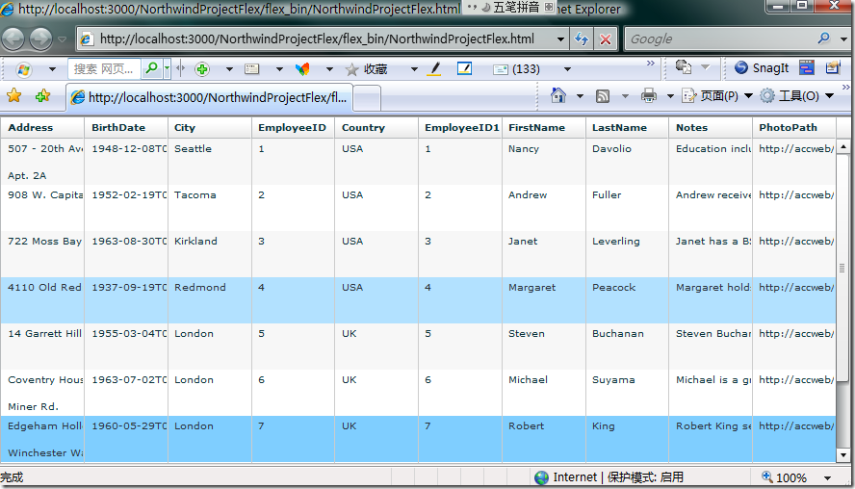This screenshot has height=489, width=855.
Task: Sort by the City column header
Action: pyautogui.click(x=209, y=128)
